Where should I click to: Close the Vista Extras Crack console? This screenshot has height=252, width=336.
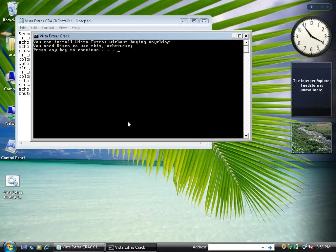point(246,36)
